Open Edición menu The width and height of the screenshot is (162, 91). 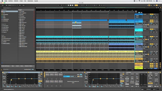[x=16, y=1]
